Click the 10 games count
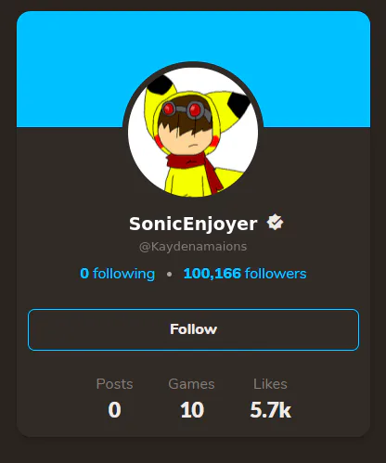The width and height of the screenshot is (386, 463). [192, 410]
